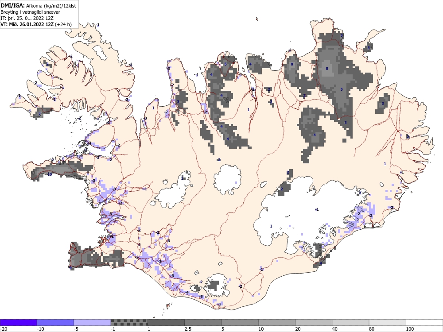Image resolution: width=443 pixels, height=332 pixels.
Task: Click the medium violet -10 to -5 legend swatch
Action: [55, 322]
